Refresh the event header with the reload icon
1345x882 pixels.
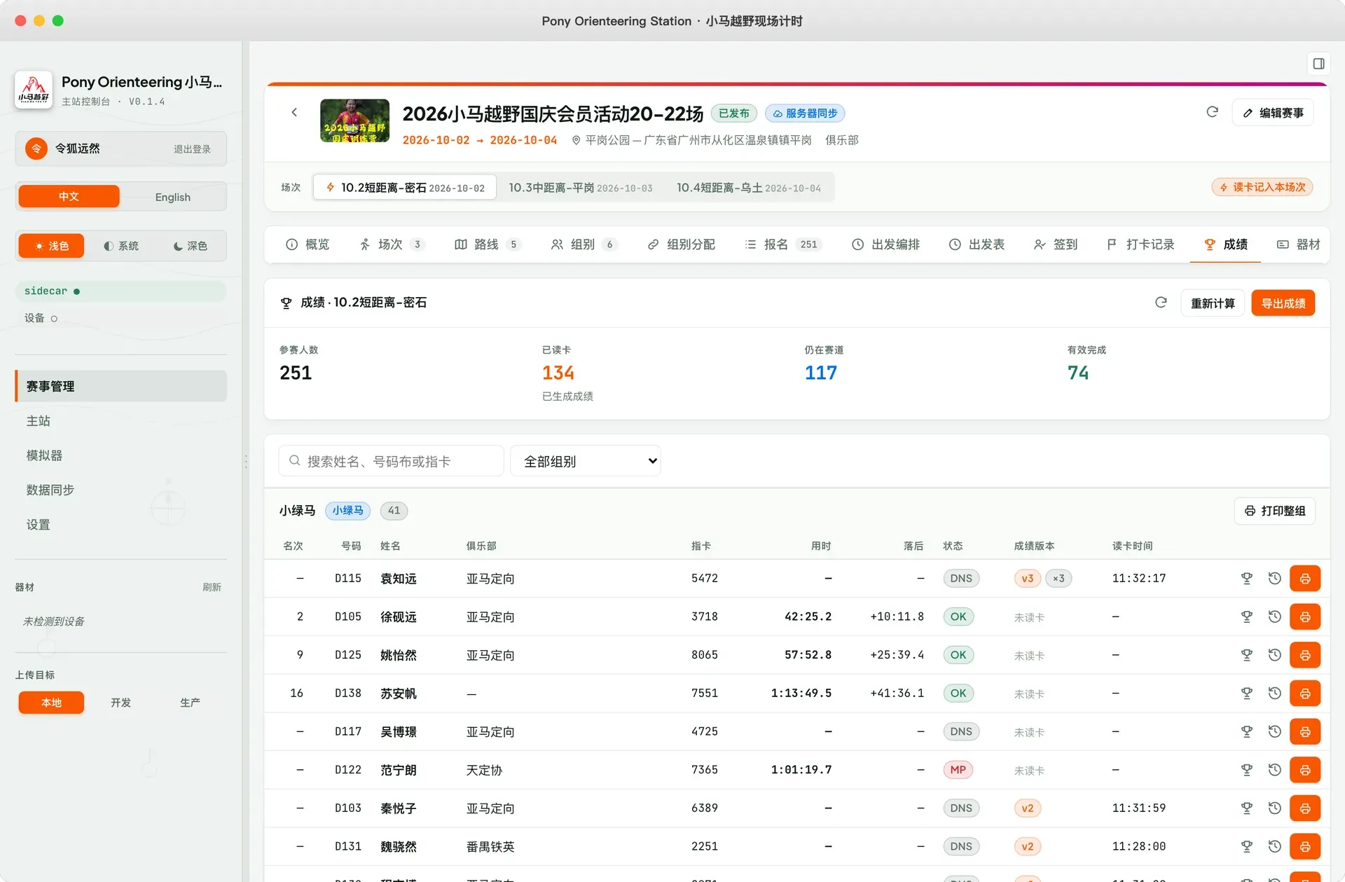tap(1212, 112)
